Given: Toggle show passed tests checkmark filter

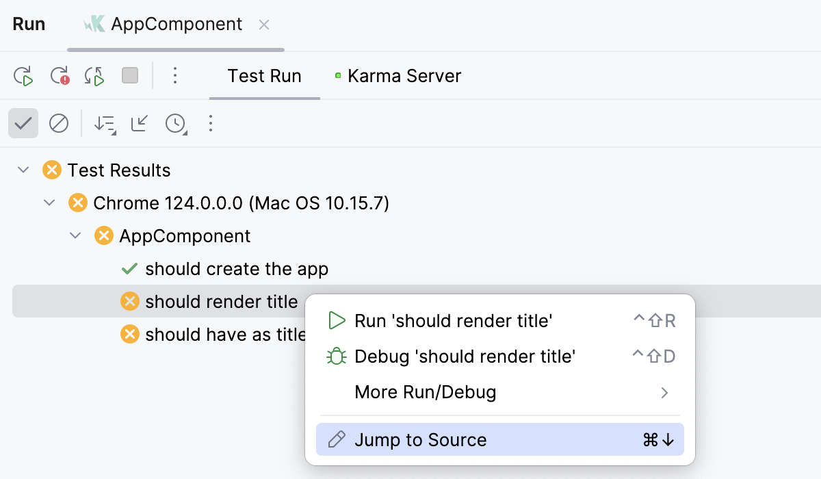Looking at the screenshot, I should 23,123.
